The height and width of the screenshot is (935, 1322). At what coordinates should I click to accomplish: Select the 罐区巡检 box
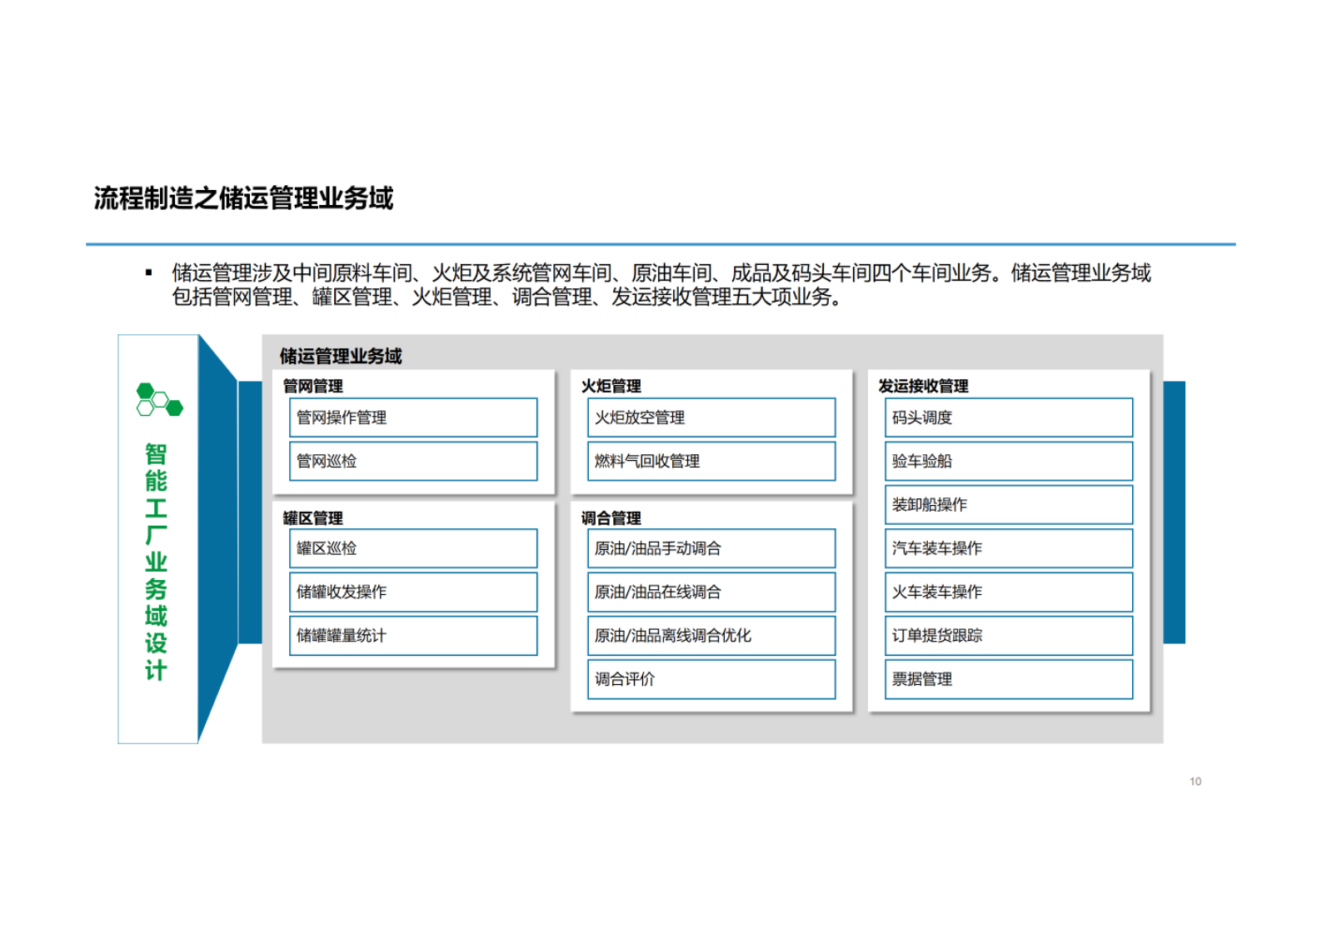413,548
